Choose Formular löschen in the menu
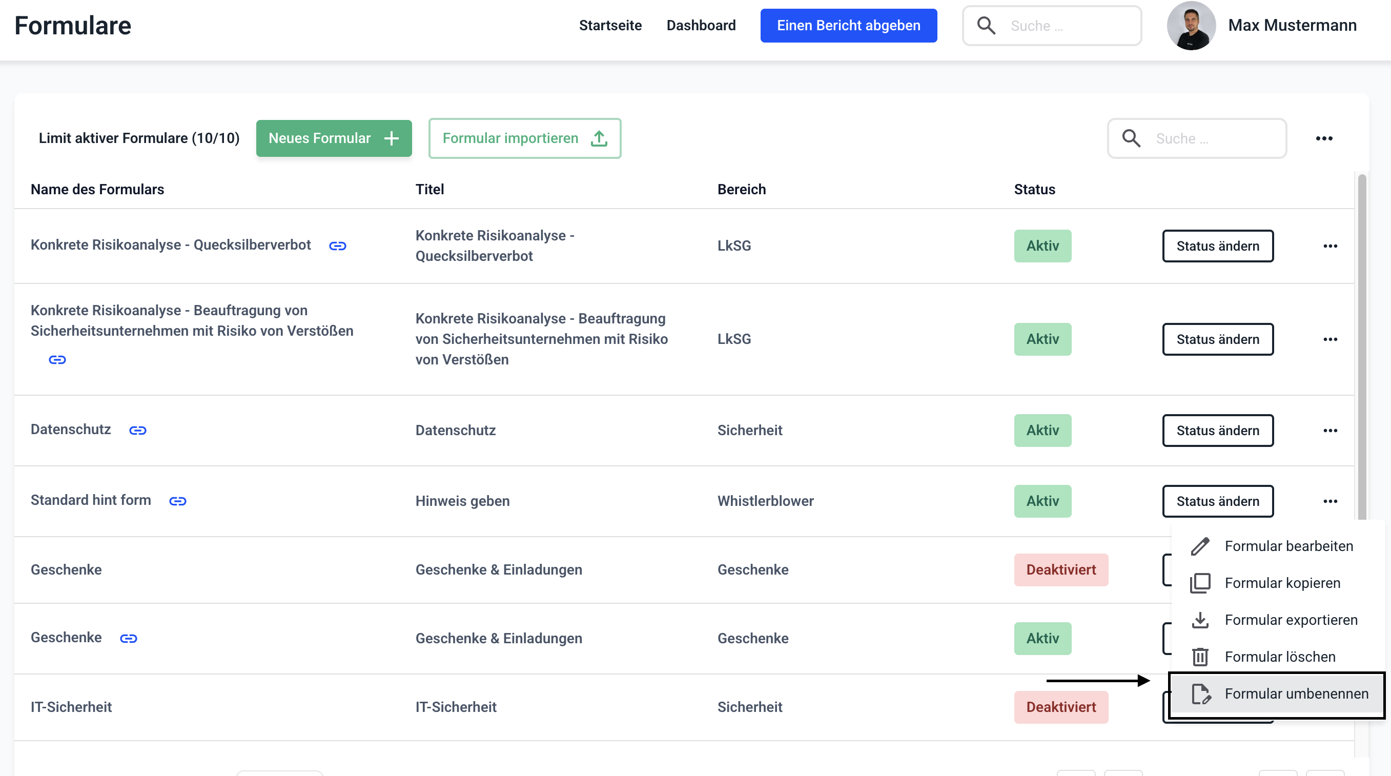The height and width of the screenshot is (776, 1391). [x=1279, y=657]
